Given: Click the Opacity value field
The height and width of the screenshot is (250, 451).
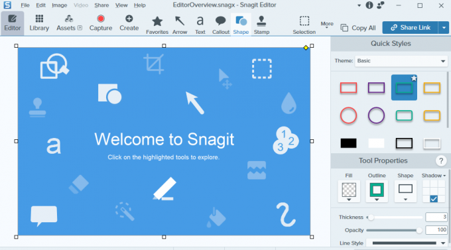Looking at the screenshot, I should point(436,229).
